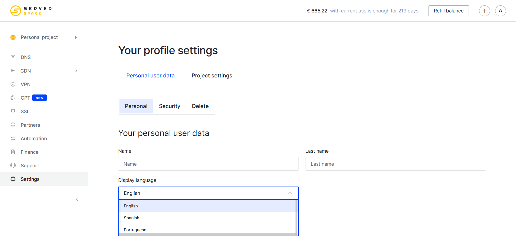Open the account avatar A menu

pyautogui.click(x=501, y=11)
